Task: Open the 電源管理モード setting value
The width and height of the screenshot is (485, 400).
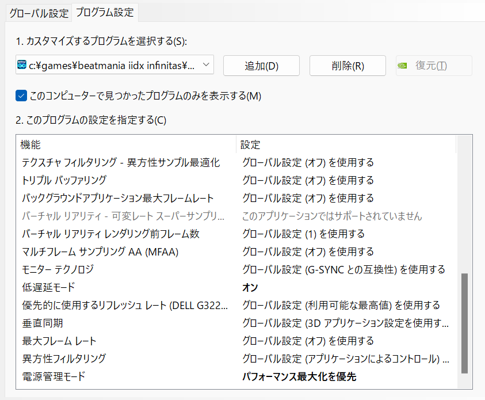Action: click(x=299, y=377)
